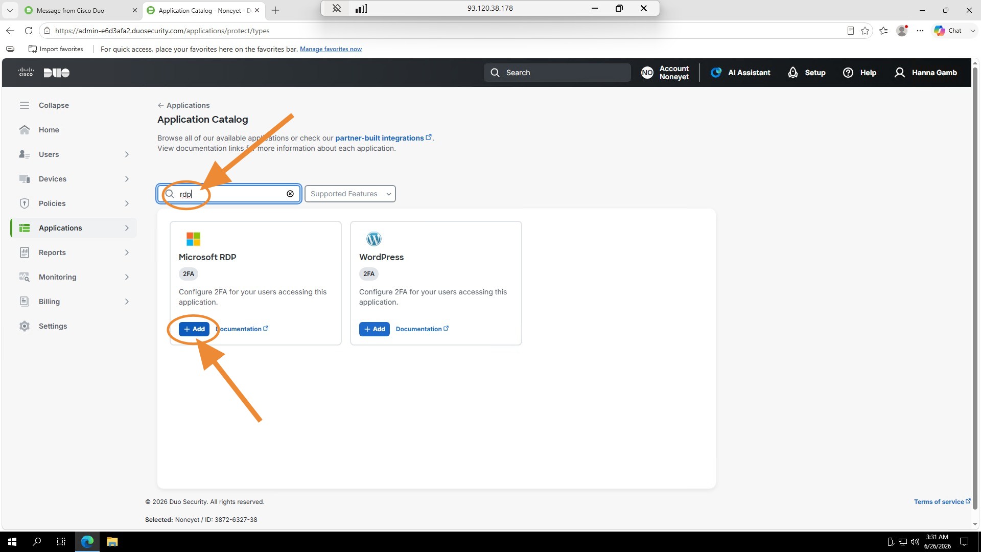Expand the Applications submenu chevron
The height and width of the screenshot is (552, 981).
(x=127, y=228)
